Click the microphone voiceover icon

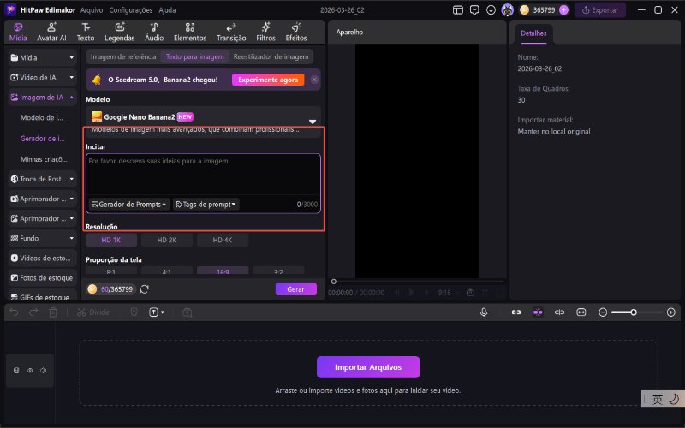pos(484,312)
